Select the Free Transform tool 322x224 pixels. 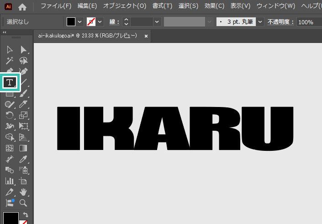pyautogui.click(x=23, y=126)
